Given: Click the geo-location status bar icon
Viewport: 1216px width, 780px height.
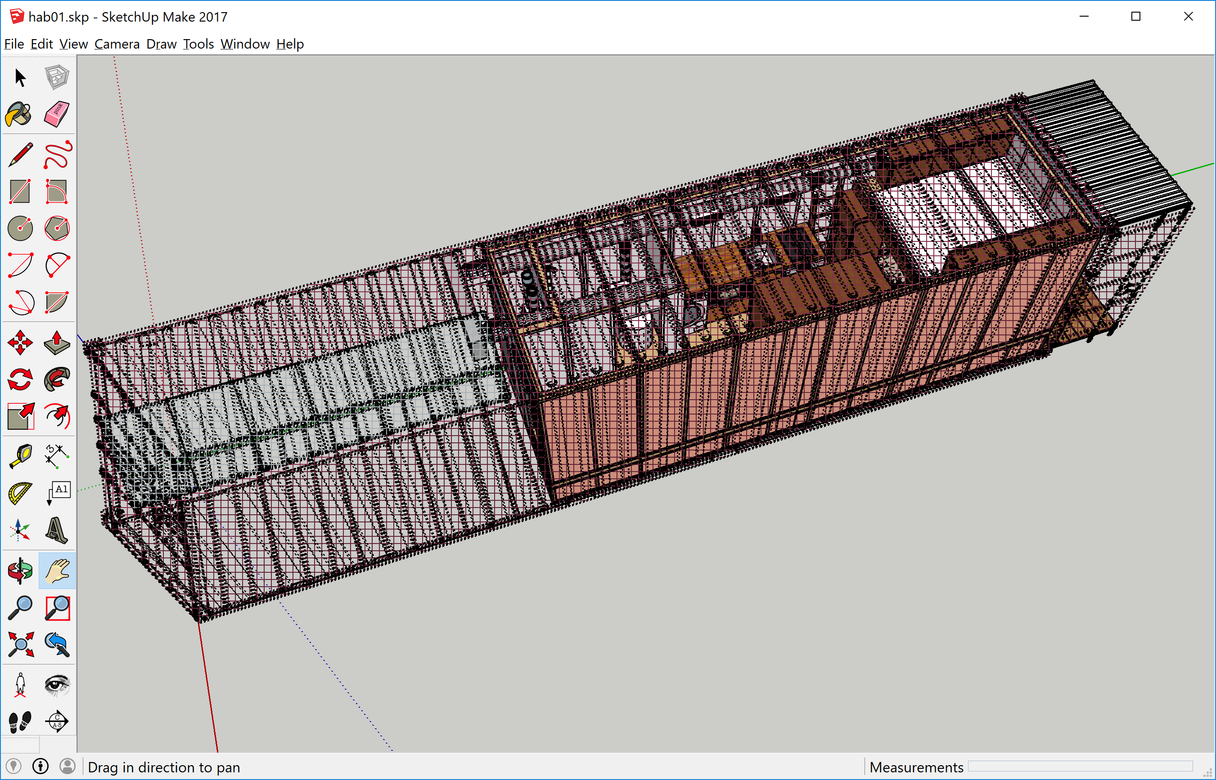Looking at the screenshot, I should pyautogui.click(x=14, y=767).
